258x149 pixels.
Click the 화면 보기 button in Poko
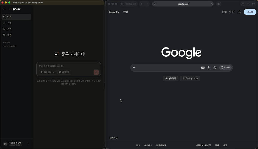coord(64,72)
